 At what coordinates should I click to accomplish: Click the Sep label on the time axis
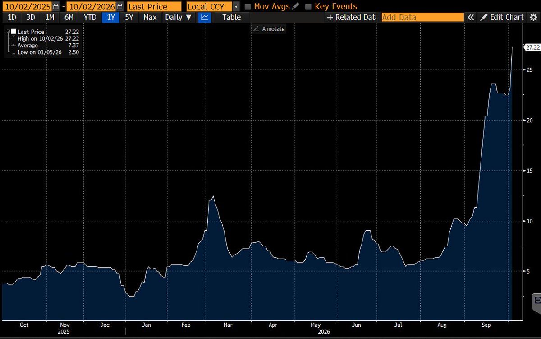coord(486,325)
